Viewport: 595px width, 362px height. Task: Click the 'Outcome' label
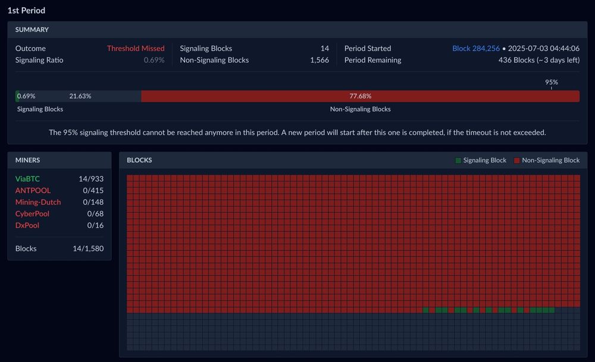[30, 48]
